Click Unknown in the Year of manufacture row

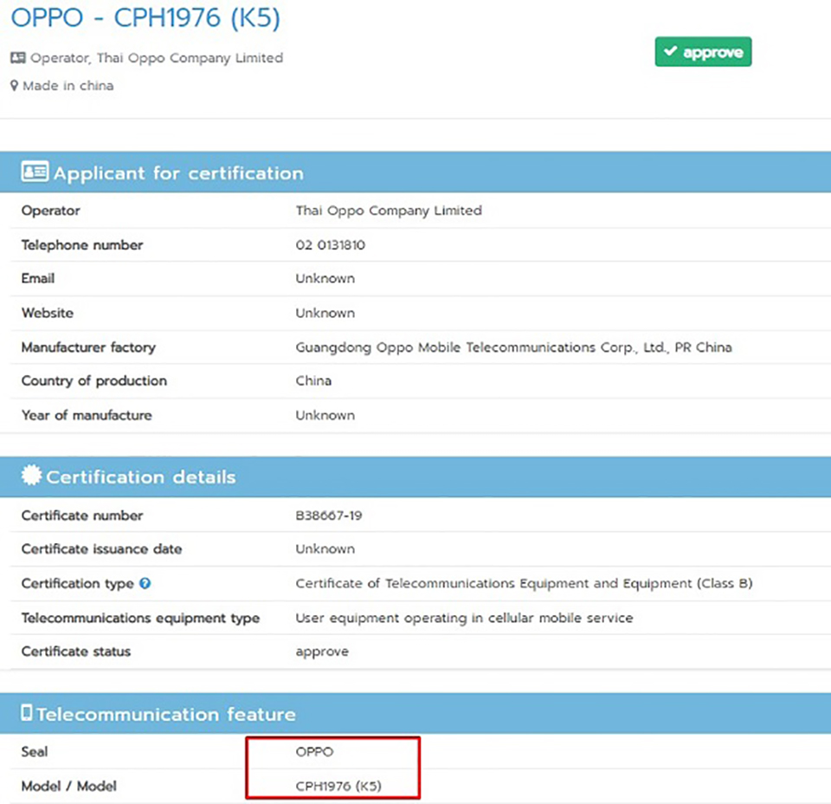coord(325,415)
